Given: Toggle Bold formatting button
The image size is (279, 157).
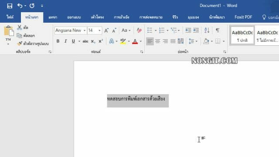Looking at the screenshot, I should [x=58, y=41].
